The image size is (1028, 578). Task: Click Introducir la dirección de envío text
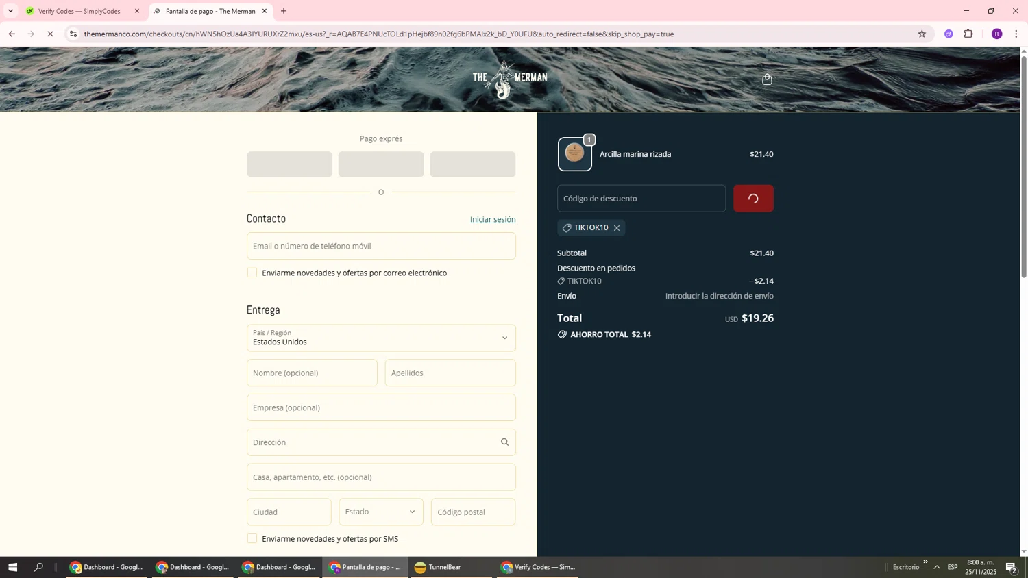pyautogui.click(x=719, y=296)
